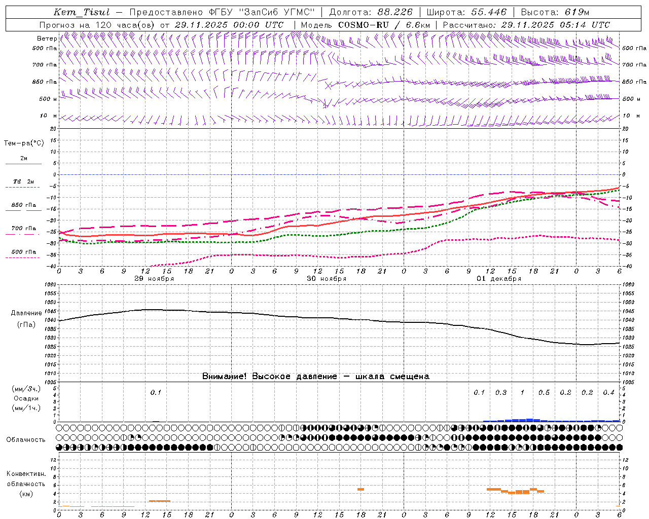Screen dimensions: 649x519
Task: Click the Конвективн. convective cloud label
Action: click(26, 474)
